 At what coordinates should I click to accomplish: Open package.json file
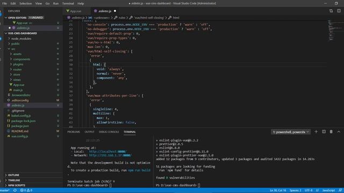(20, 126)
